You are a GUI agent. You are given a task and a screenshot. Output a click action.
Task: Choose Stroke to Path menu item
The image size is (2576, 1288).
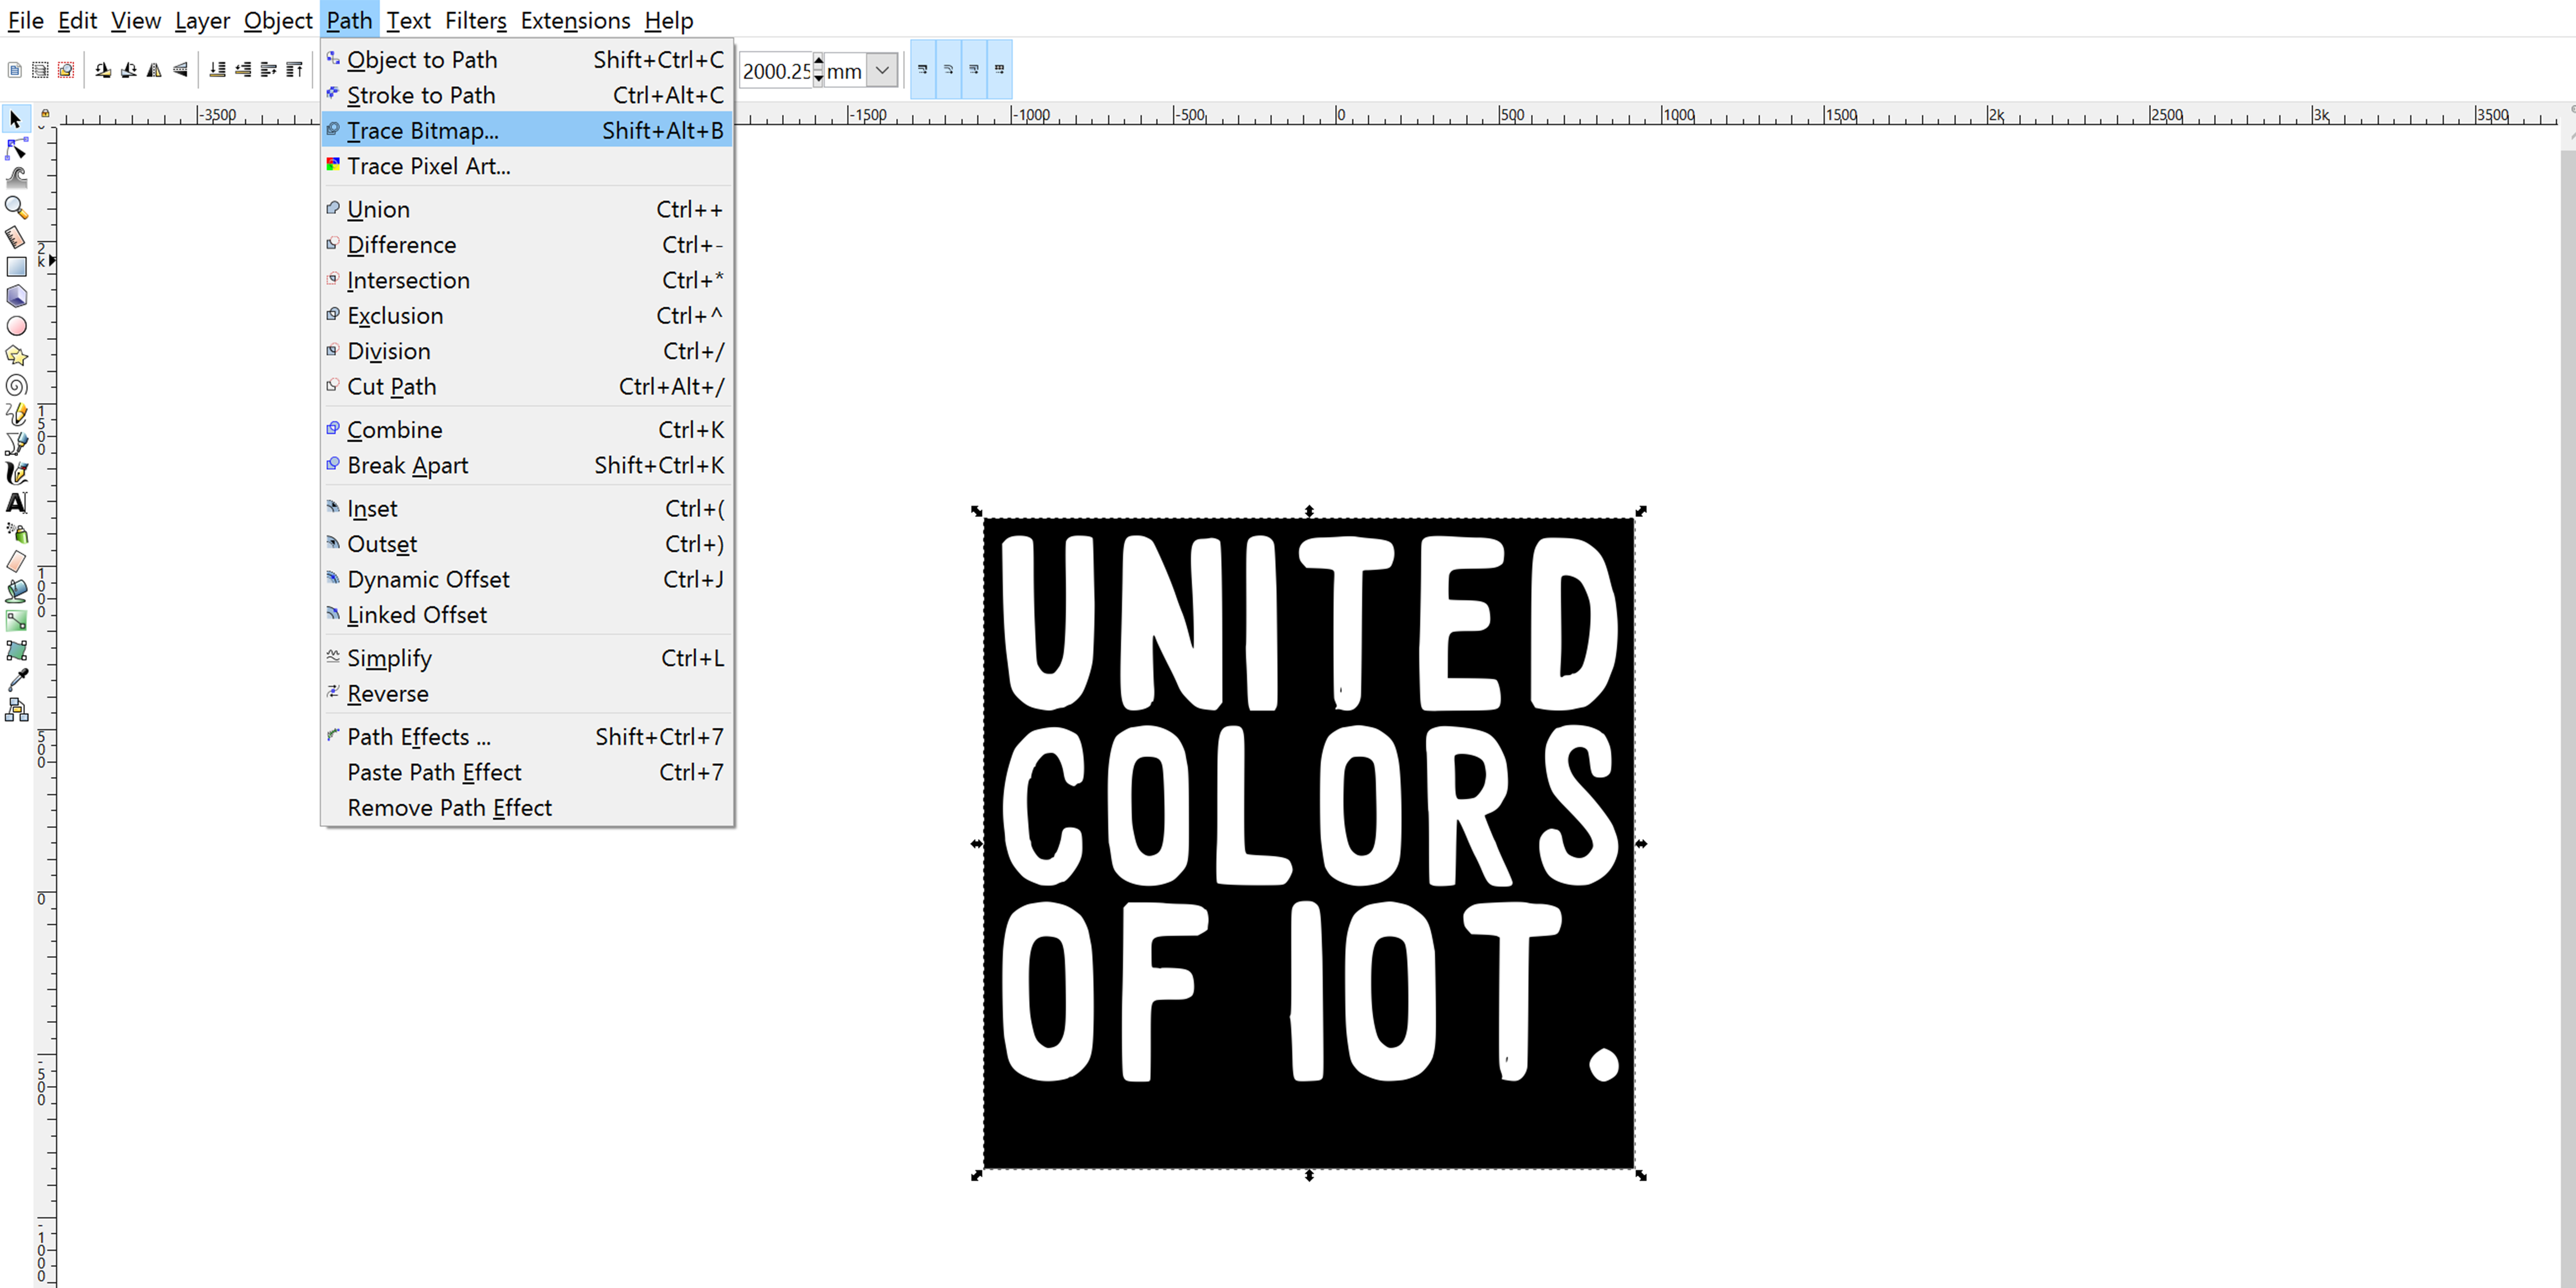(x=527, y=95)
